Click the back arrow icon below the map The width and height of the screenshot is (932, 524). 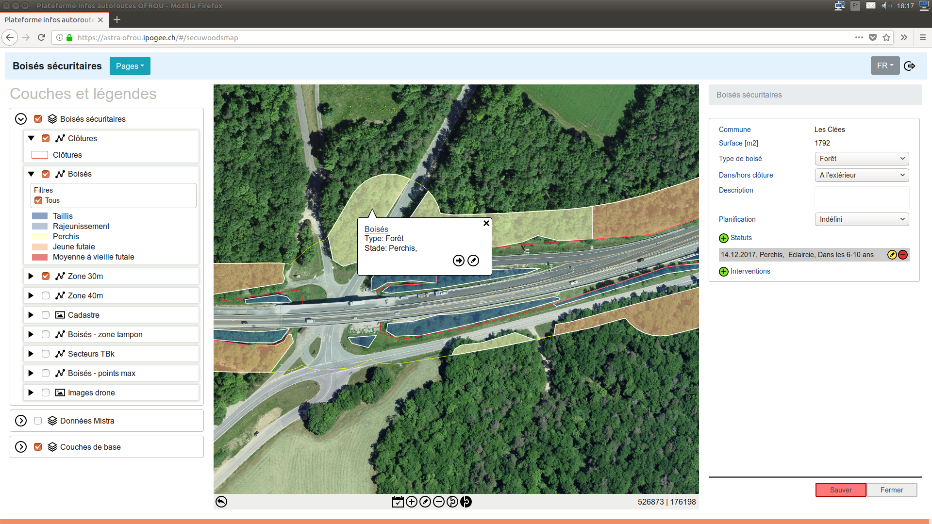(x=221, y=502)
